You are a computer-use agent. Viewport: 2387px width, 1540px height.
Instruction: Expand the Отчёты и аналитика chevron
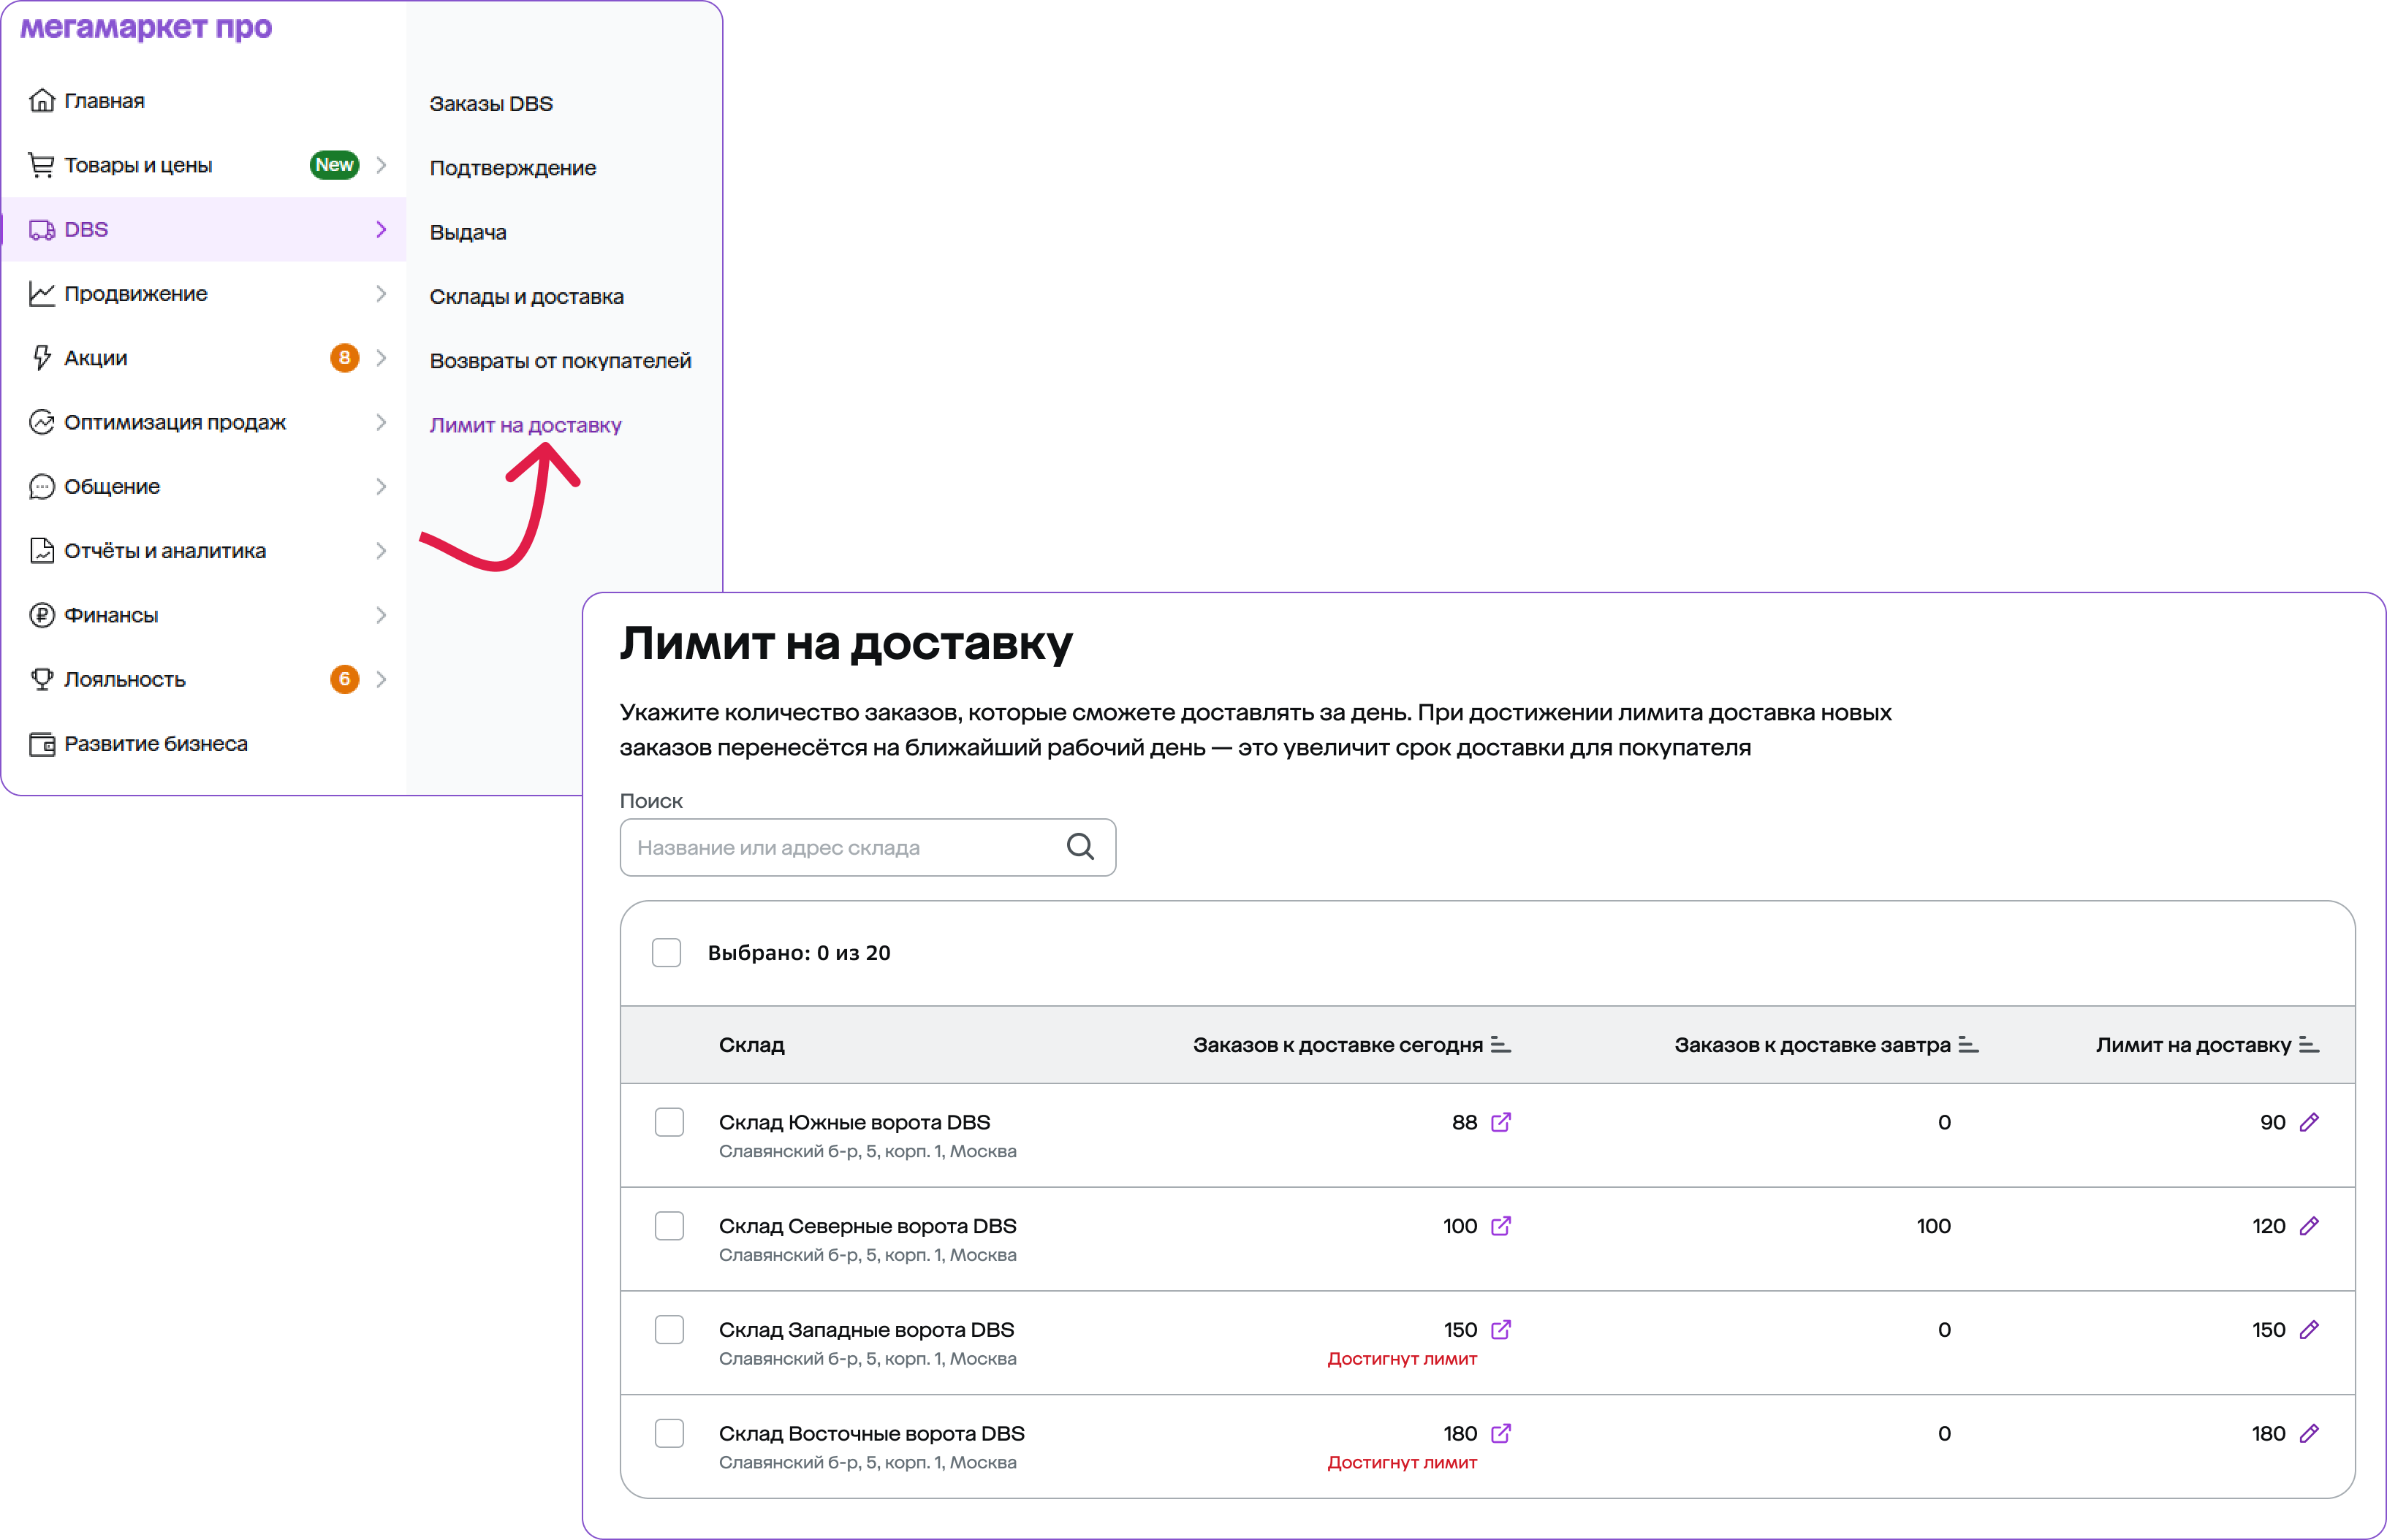tap(382, 550)
